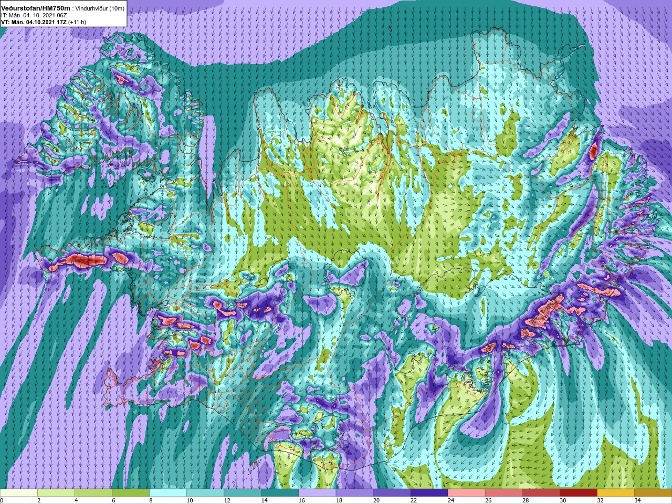Viewport: 672px width, 504px height.
Task: Click the 'Veðurstofan/HM750m' title text
Action: [x=36, y=8]
